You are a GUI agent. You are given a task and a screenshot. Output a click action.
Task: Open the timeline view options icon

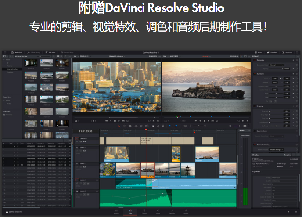pos(185,126)
